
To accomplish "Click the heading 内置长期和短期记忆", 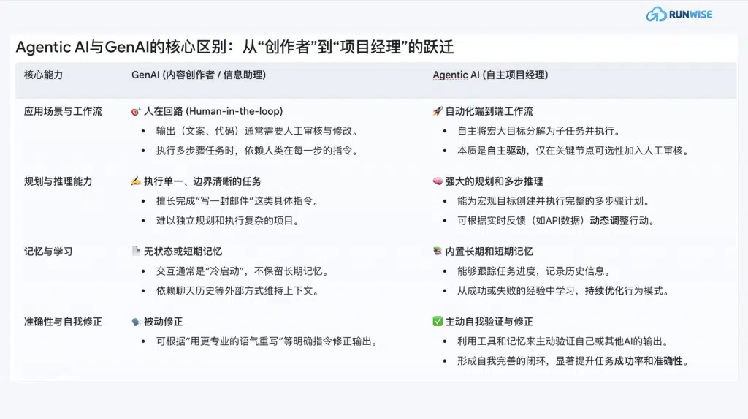I will [489, 252].
